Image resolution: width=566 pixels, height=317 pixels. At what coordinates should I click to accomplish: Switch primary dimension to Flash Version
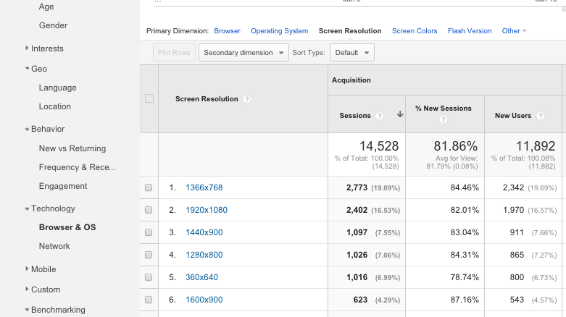pos(470,31)
